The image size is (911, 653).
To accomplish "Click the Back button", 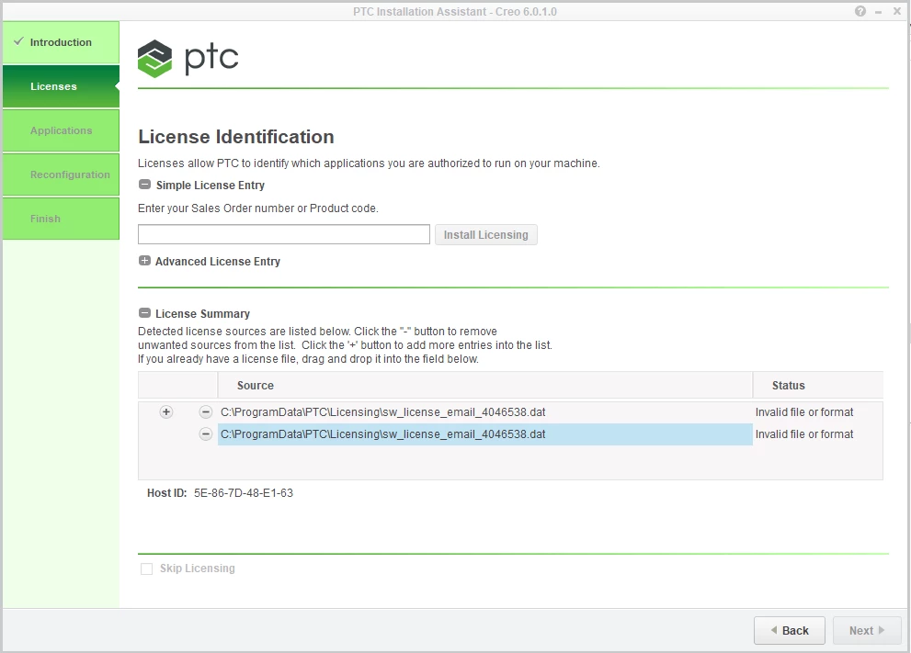I will click(789, 630).
